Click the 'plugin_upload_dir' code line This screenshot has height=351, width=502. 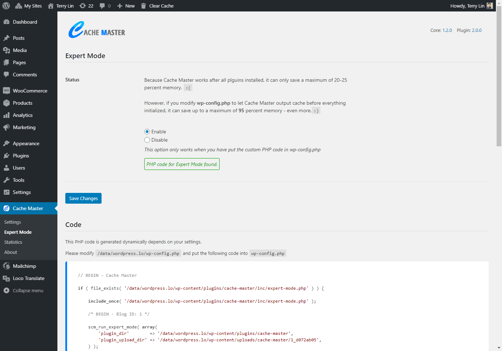click(210, 340)
